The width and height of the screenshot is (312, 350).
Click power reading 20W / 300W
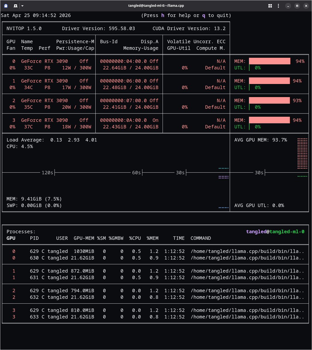(77, 107)
